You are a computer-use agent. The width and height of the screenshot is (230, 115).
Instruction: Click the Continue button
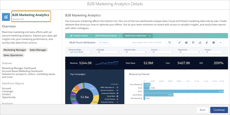[219, 110]
